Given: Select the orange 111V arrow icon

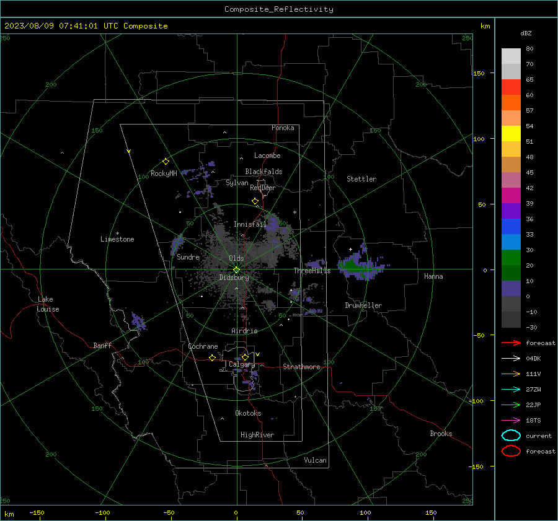Looking at the screenshot, I should [511, 374].
